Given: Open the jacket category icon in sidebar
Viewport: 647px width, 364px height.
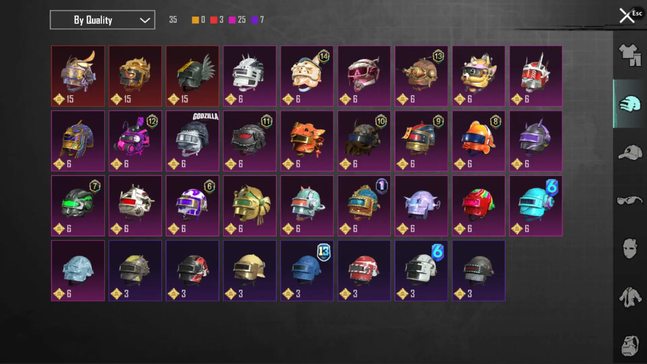Looking at the screenshot, I should coord(629,297).
